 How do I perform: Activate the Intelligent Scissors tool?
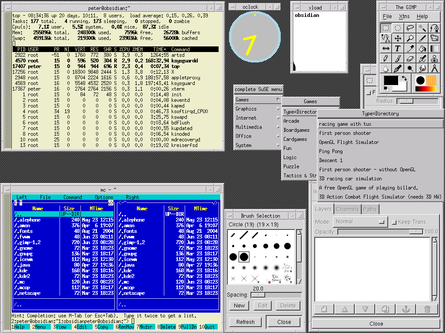[x=386, y=38]
